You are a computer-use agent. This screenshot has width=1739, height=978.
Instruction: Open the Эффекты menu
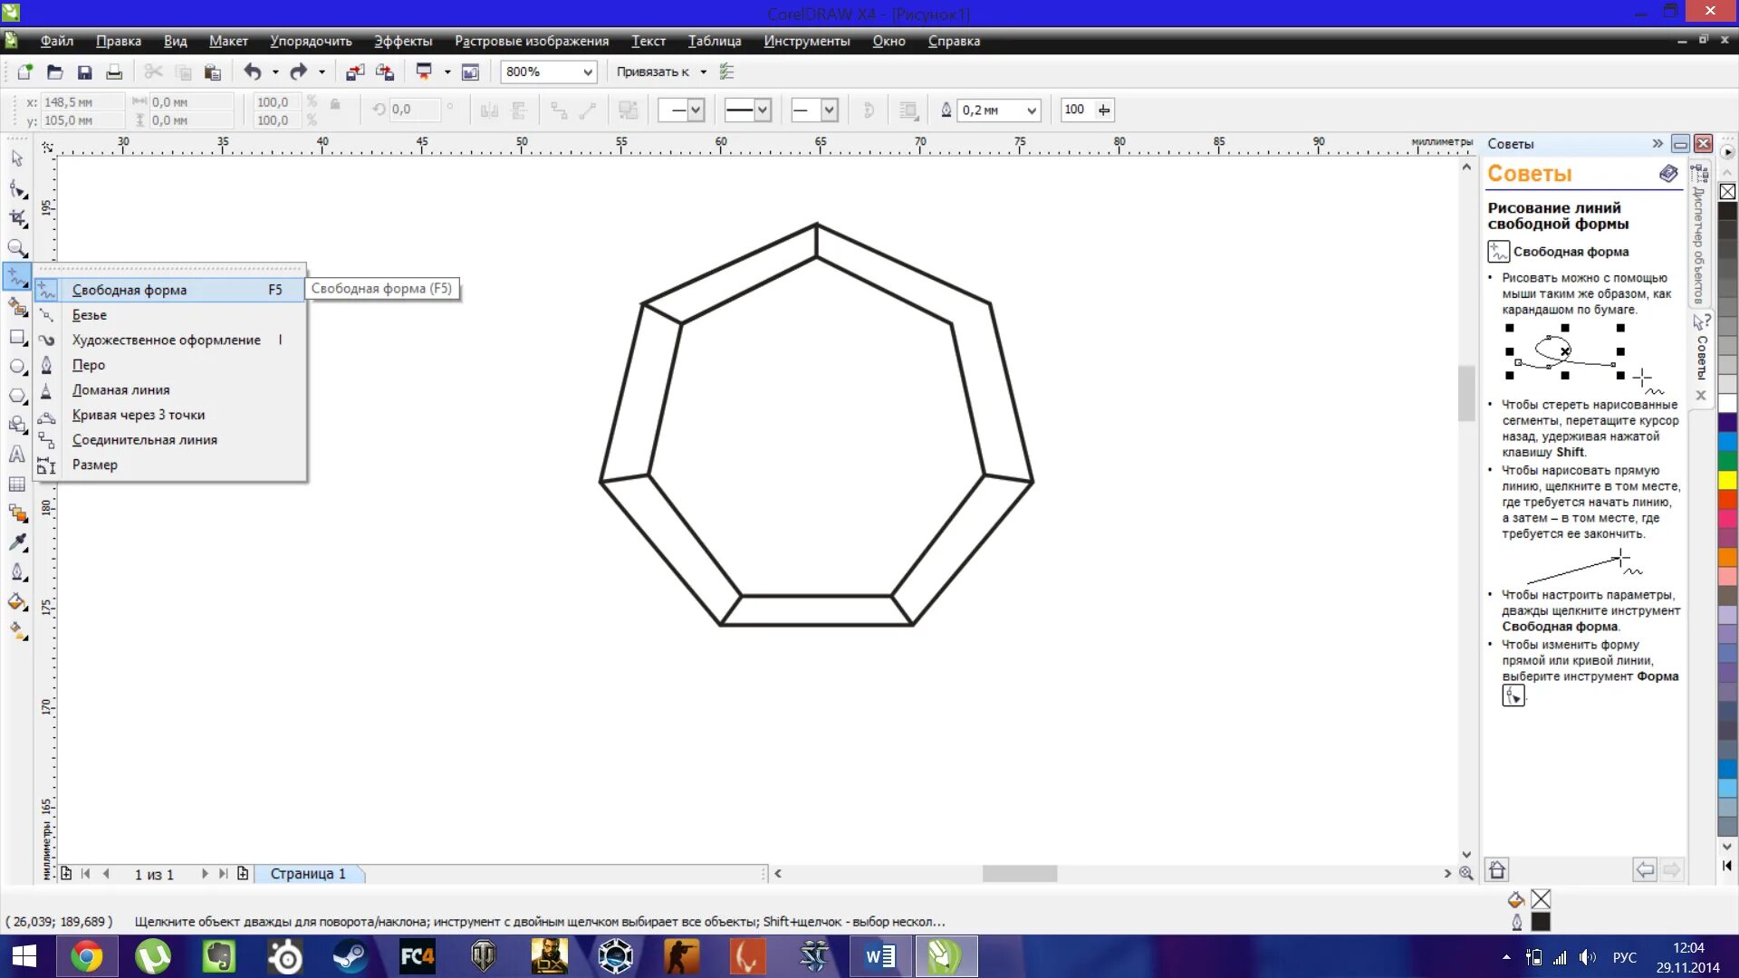pyautogui.click(x=402, y=41)
